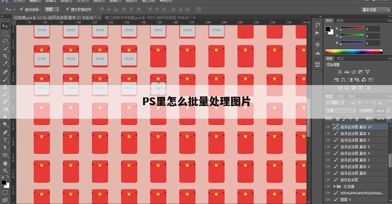Viewport: 392px width, 204px height.
Task: Select the Crop tool
Action: click(x=5, y=56)
